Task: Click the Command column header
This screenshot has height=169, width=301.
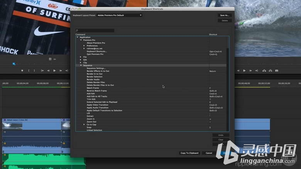Action: [80, 34]
